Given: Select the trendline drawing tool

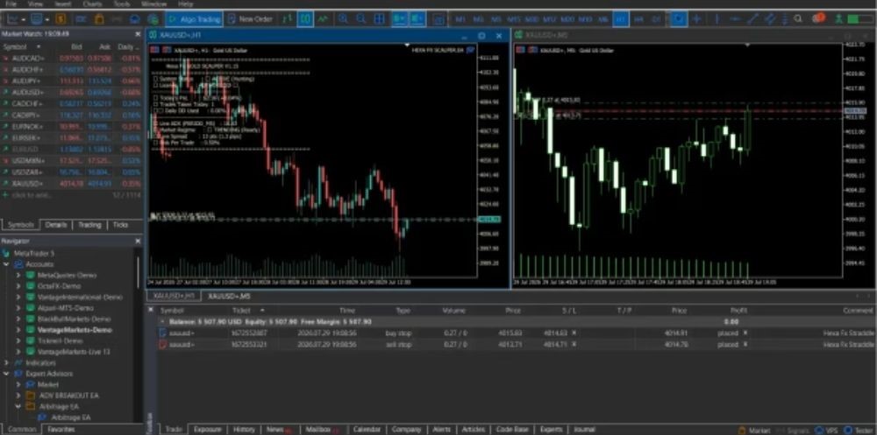Looking at the screenshot, I should (x=752, y=19).
